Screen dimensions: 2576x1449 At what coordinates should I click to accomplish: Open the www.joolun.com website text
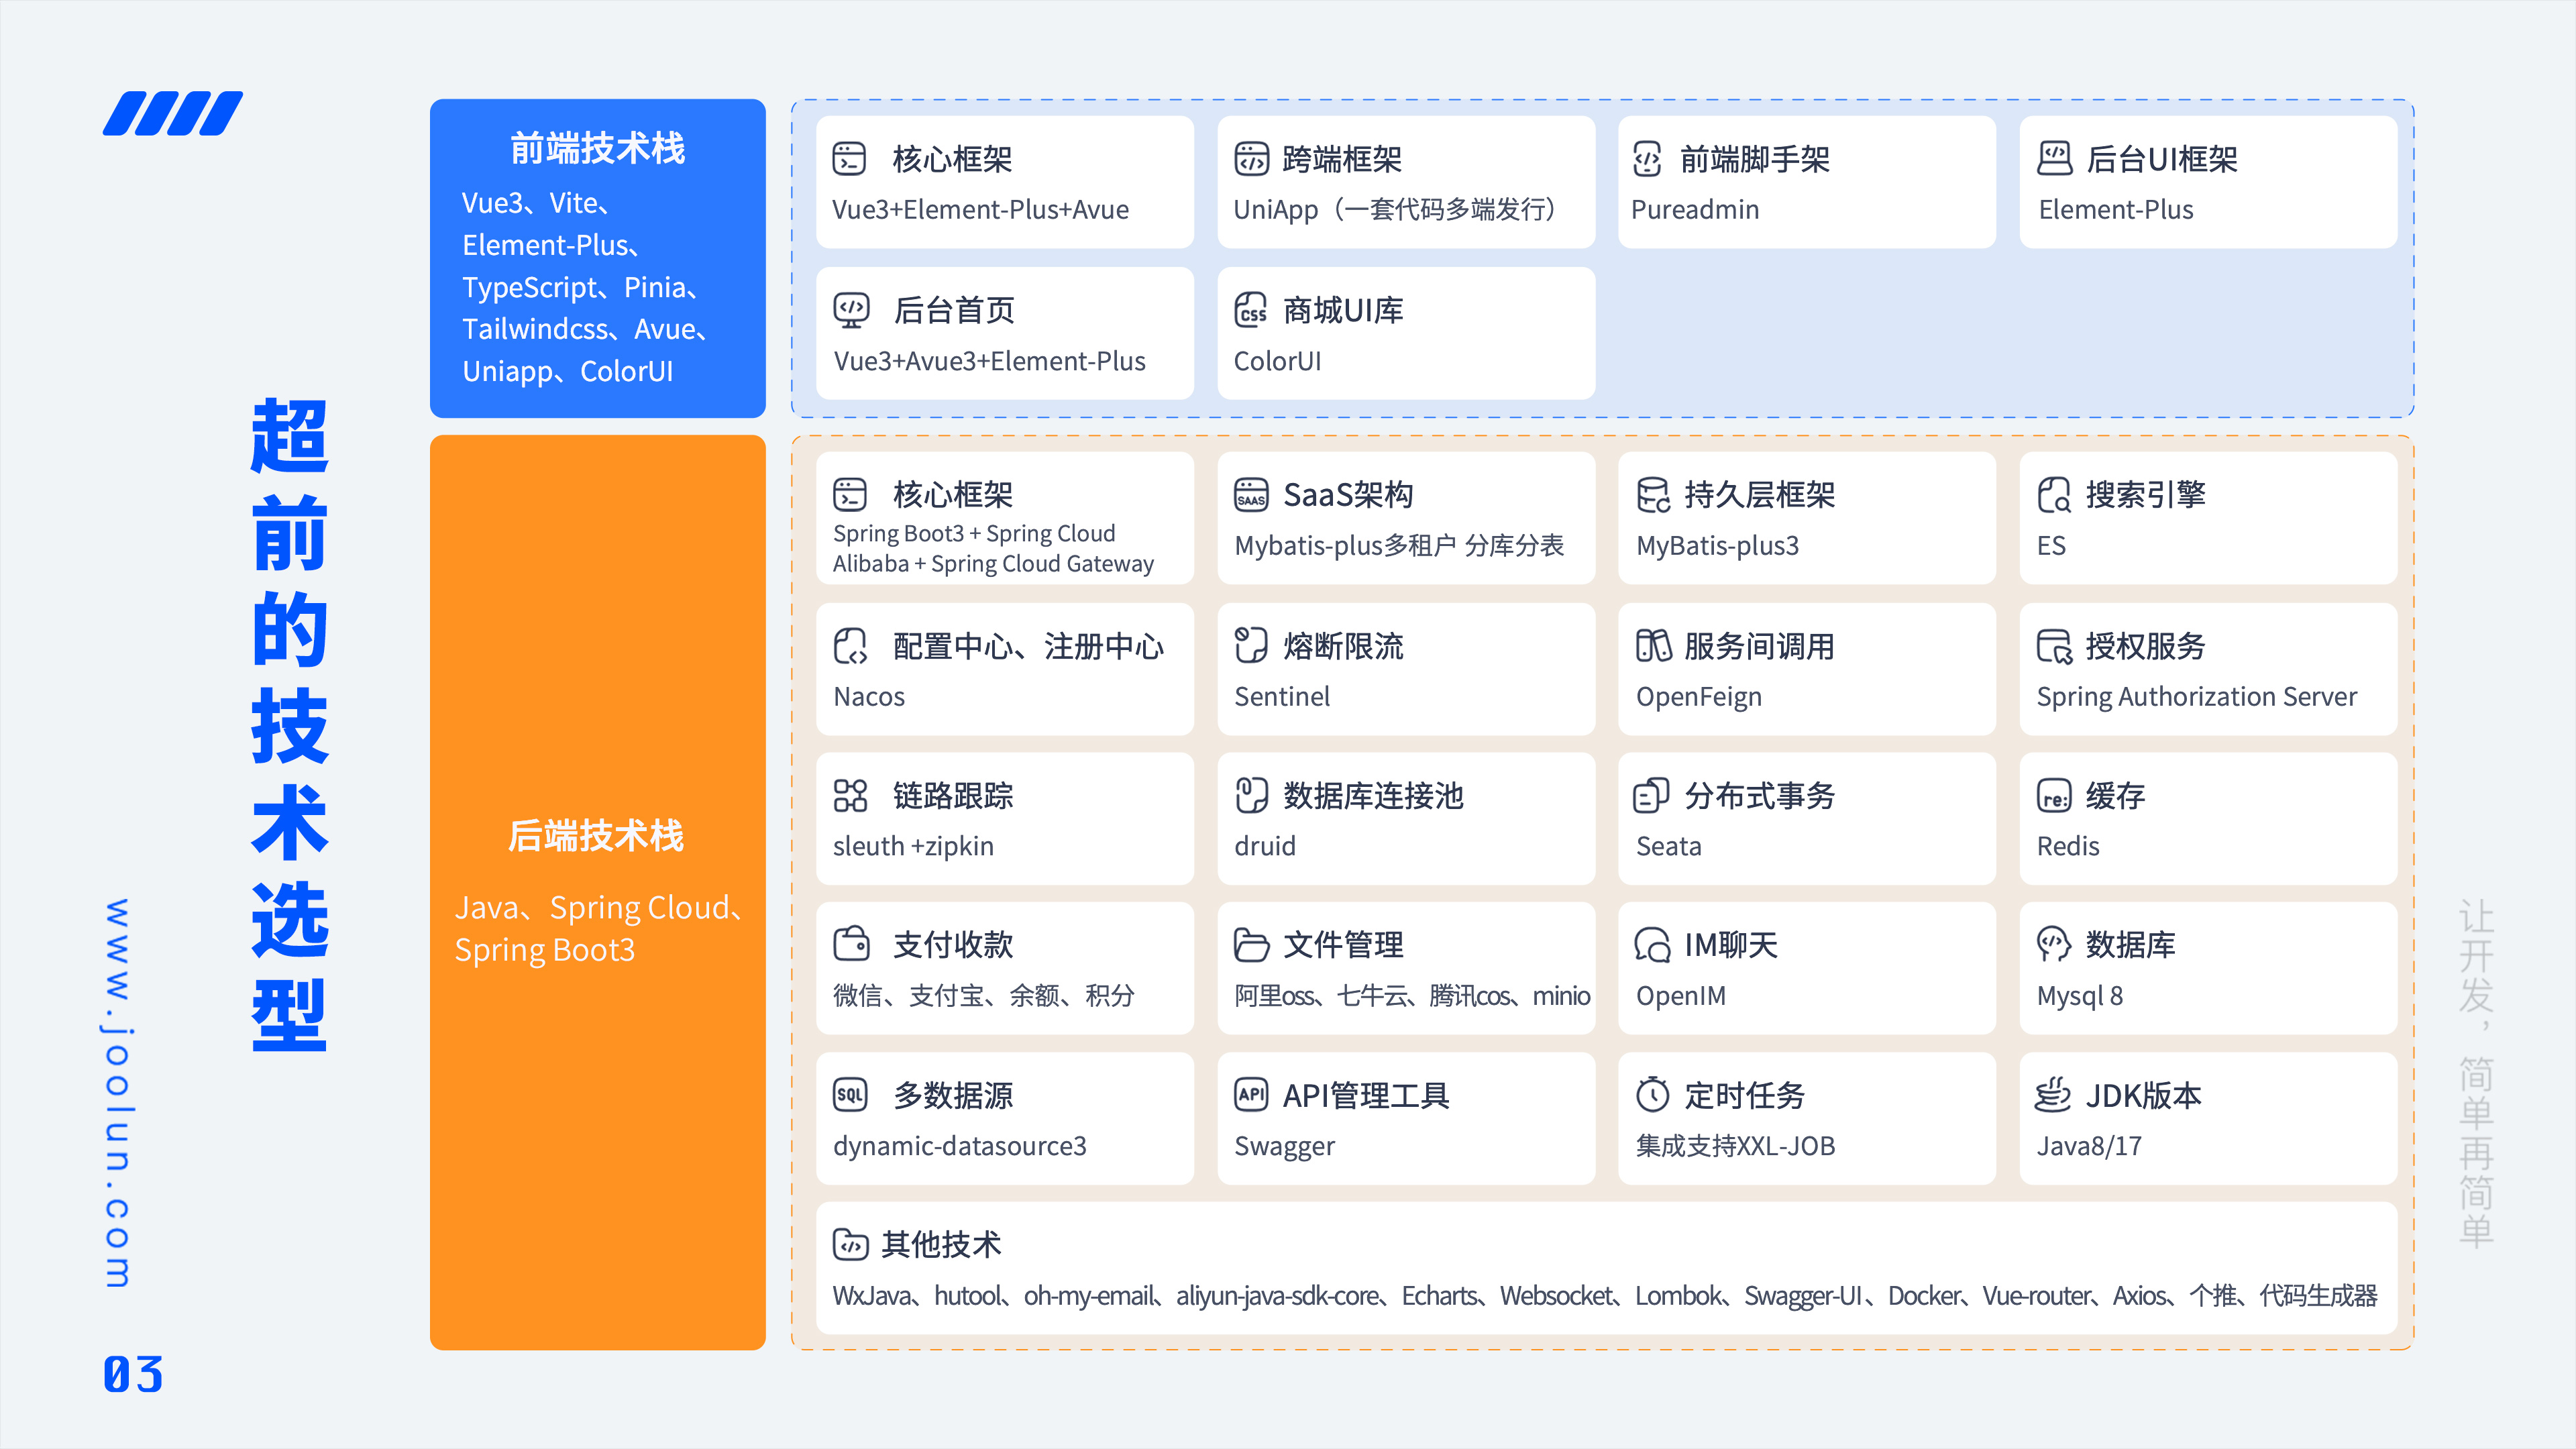(117, 1093)
